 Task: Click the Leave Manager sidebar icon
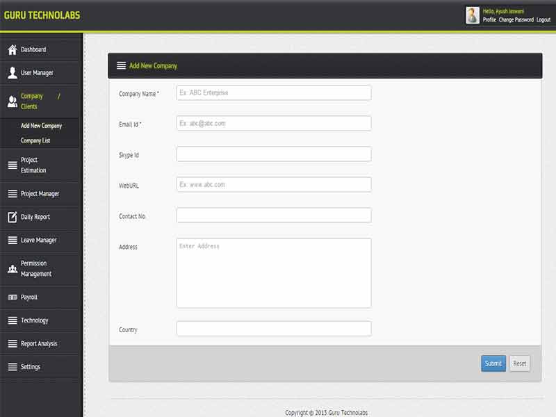pyautogui.click(x=11, y=240)
